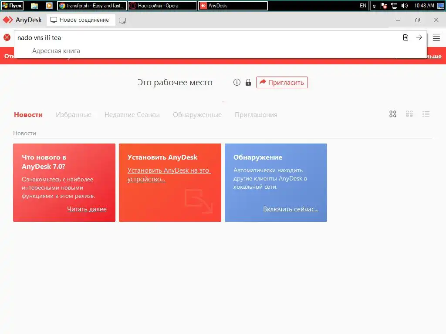Switch to Настройки - Opera taskbar window

162,6
